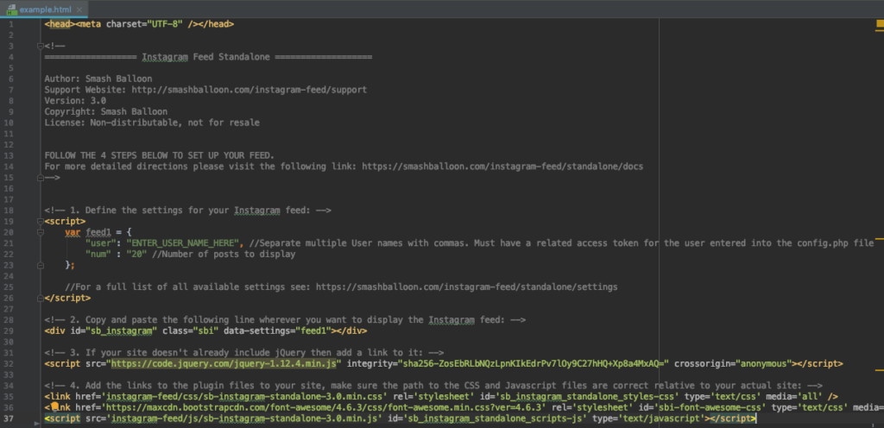Click the fold end marker on line 15

[x=40, y=177]
